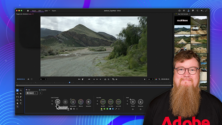Select the cyan Color Shift swatch
Screen dimensions: 222x125
[110, 109]
